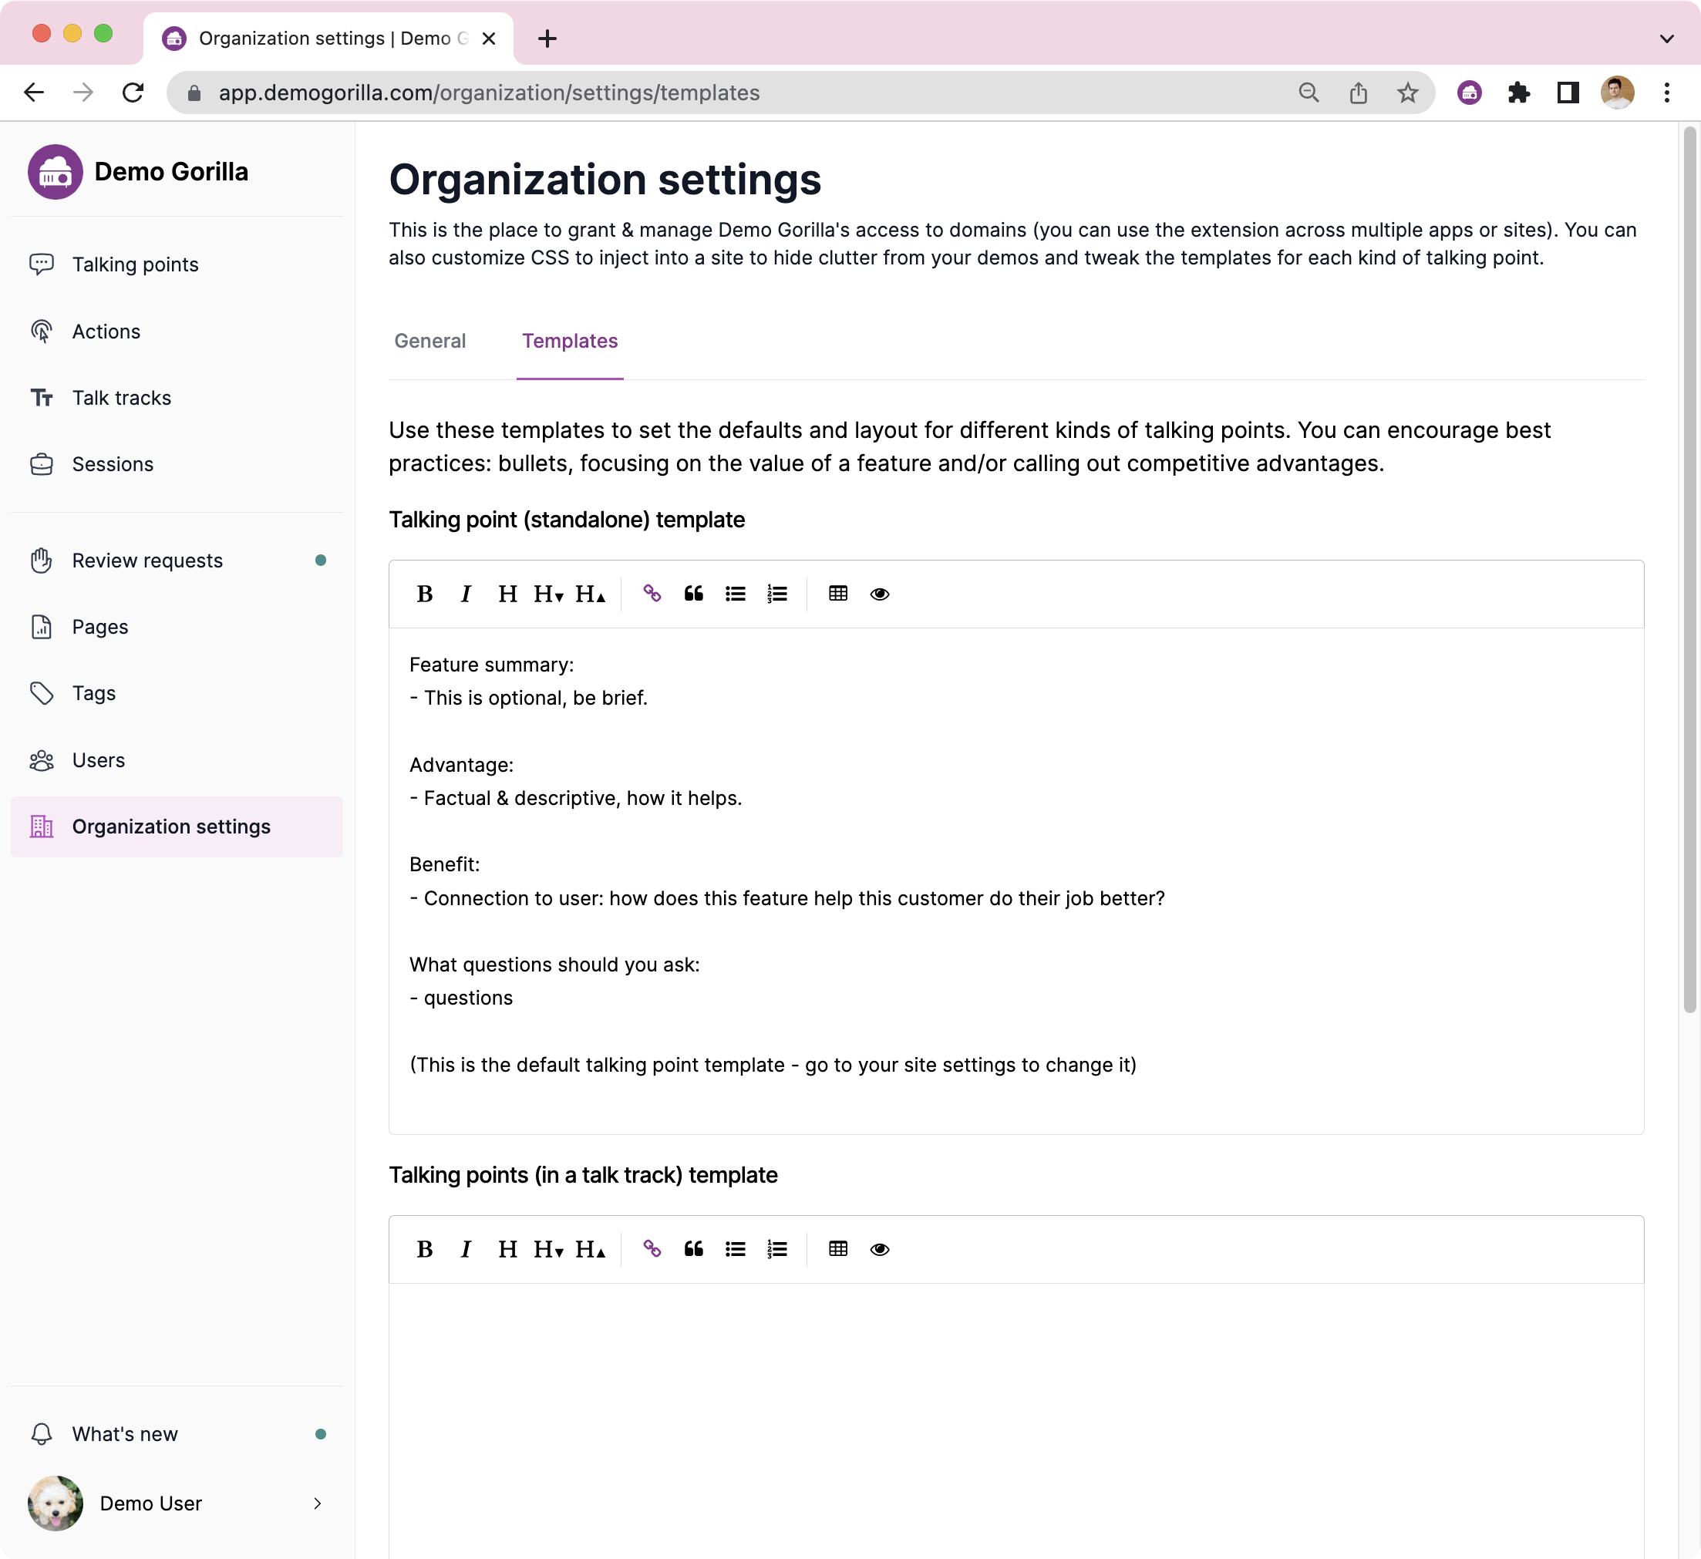
Task: Increase heading size in standalone template toolbar
Action: [590, 594]
